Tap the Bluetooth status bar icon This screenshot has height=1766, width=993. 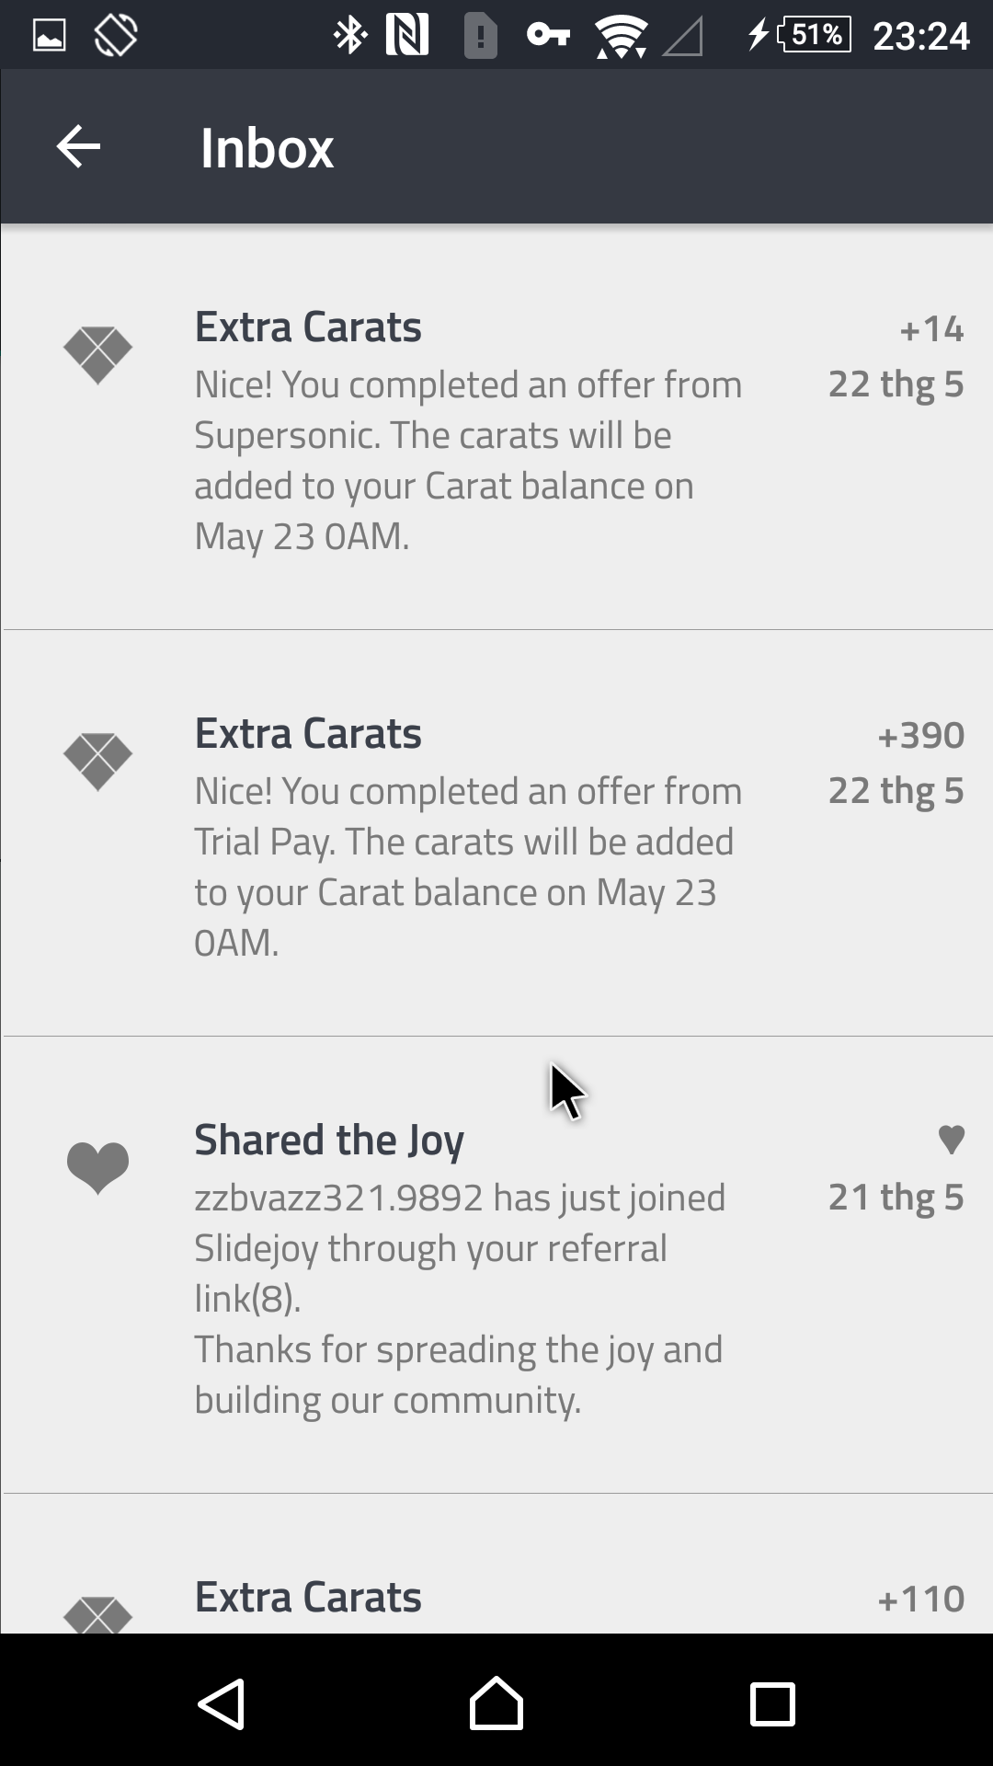click(349, 37)
